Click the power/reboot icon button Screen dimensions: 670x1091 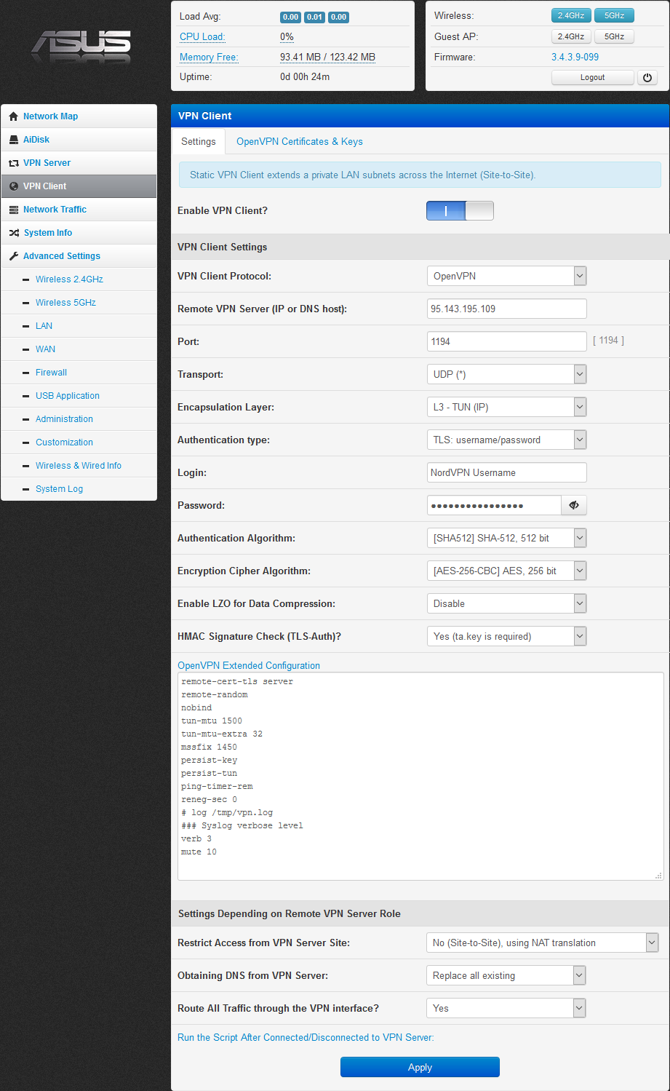coord(647,77)
